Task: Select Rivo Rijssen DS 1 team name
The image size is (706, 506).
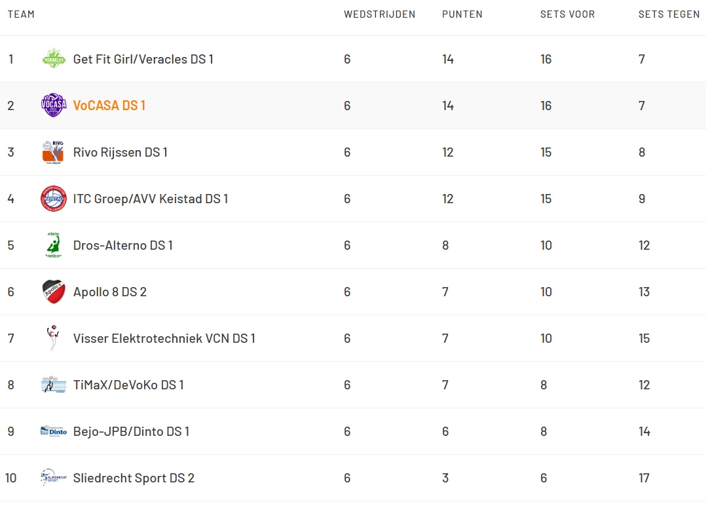Action: tap(121, 152)
